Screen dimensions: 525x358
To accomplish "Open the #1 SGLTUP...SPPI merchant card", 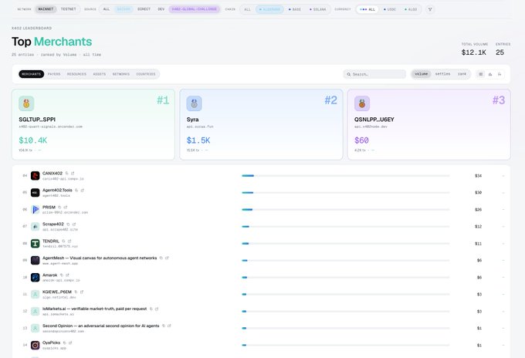I will coord(93,124).
